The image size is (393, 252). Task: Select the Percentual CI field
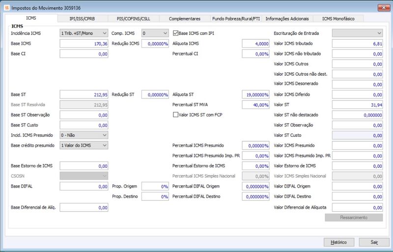pyautogui.click(x=255, y=54)
